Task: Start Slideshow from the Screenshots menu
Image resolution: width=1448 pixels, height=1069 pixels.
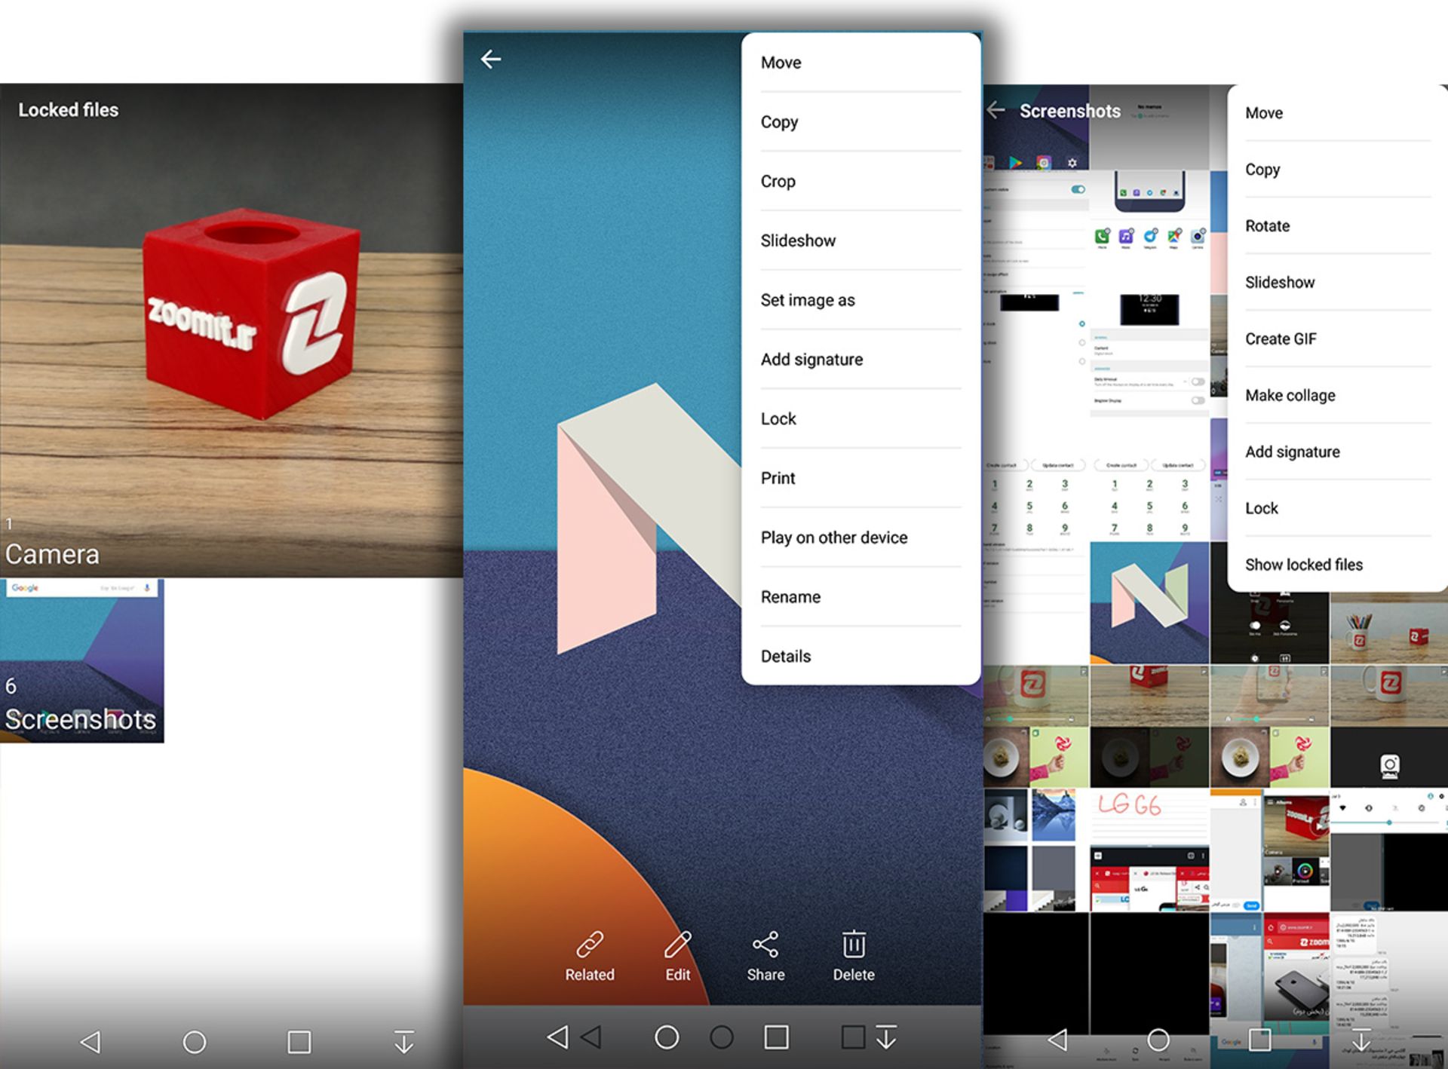Action: tap(1337, 283)
